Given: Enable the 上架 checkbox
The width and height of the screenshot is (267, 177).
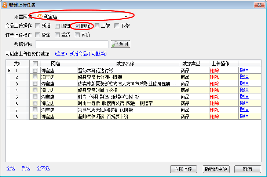Looking at the screenshot, I should [x=97, y=26].
